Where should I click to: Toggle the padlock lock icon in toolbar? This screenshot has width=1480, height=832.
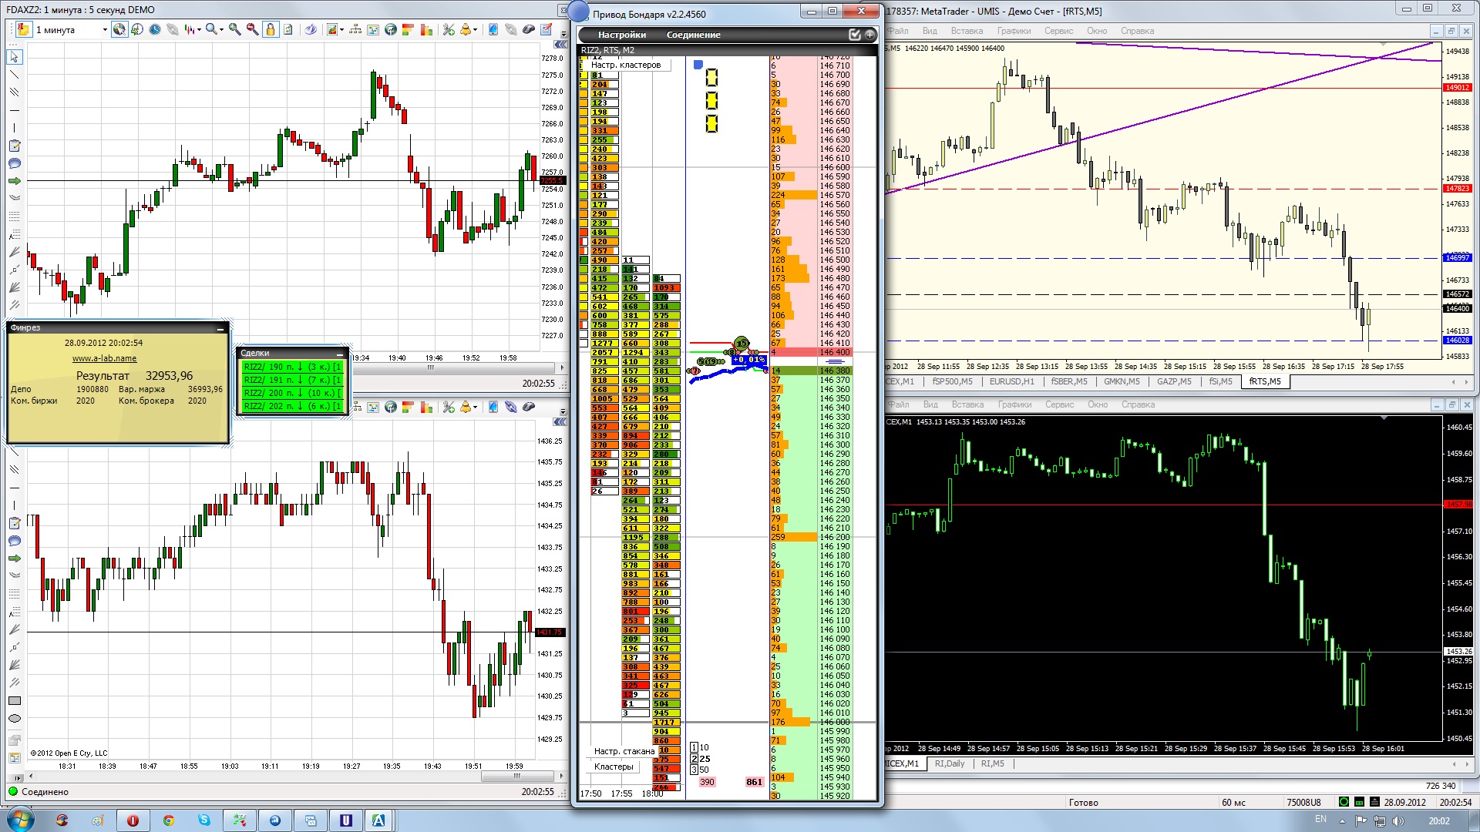click(270, 29)
